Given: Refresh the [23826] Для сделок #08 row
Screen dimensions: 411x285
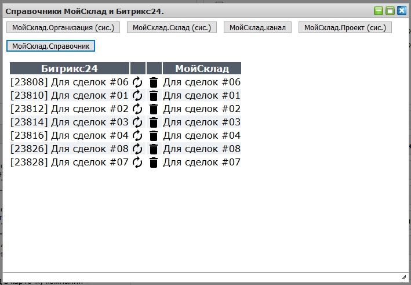Looking at the screenshot, I should 137,149.
